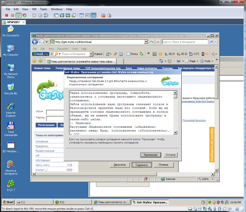
Task: Click the IE Stop red X icon
Action: tap(158, 42)
